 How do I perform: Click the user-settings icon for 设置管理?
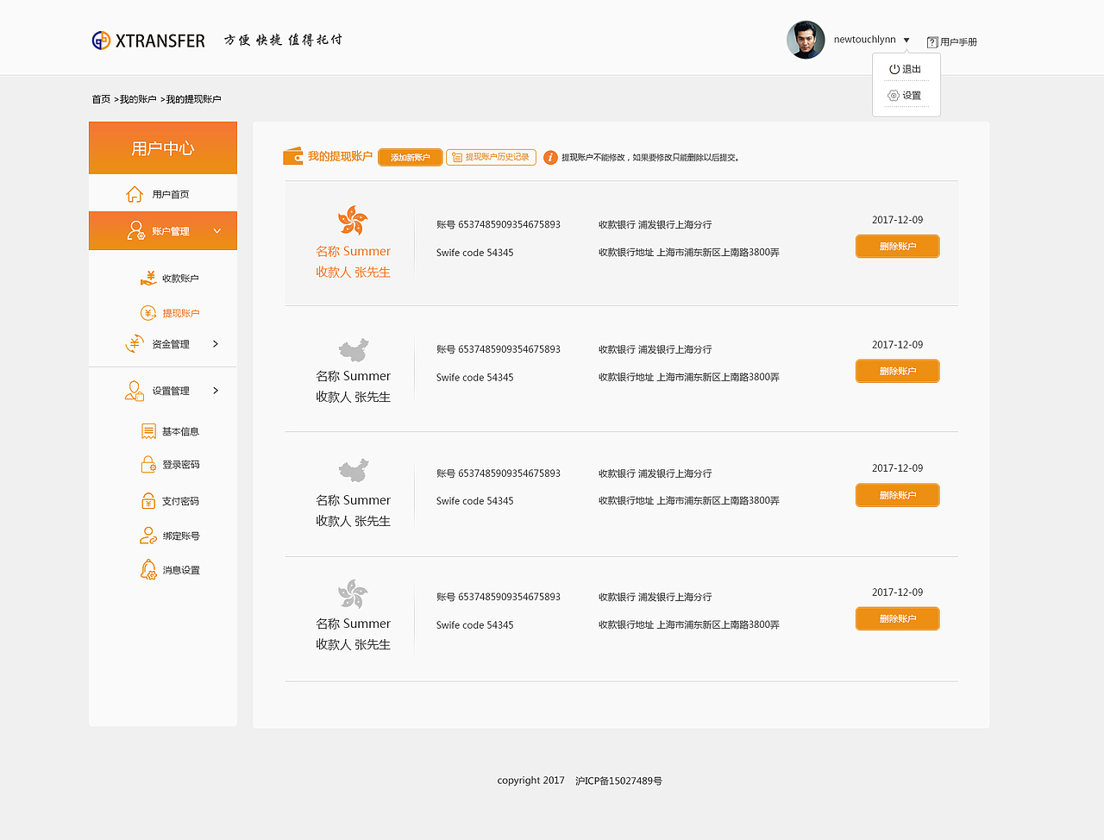pos(135,391)
